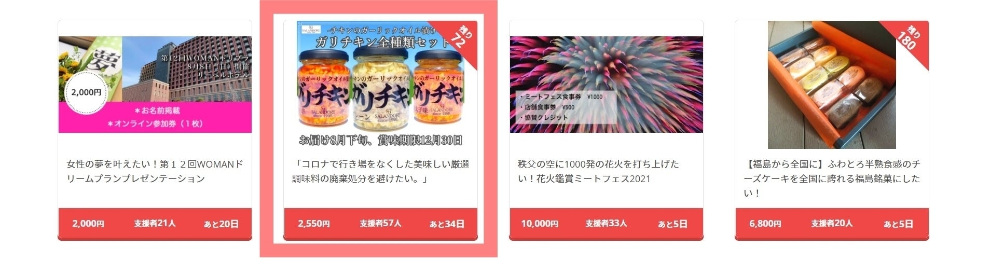Image resolution: width=1004 pixels, height=261 pixels.
Task: Click the 2,000円 red footer bar
Action: coord(155,224)
